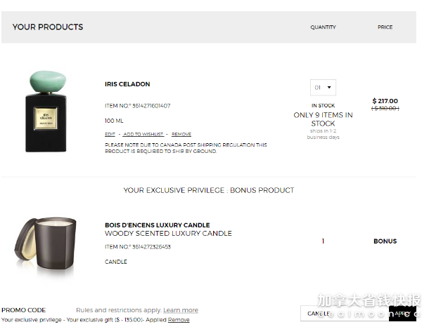
Task: Remove the applied exclusive gift promo
Action: [x=179, y=320]
